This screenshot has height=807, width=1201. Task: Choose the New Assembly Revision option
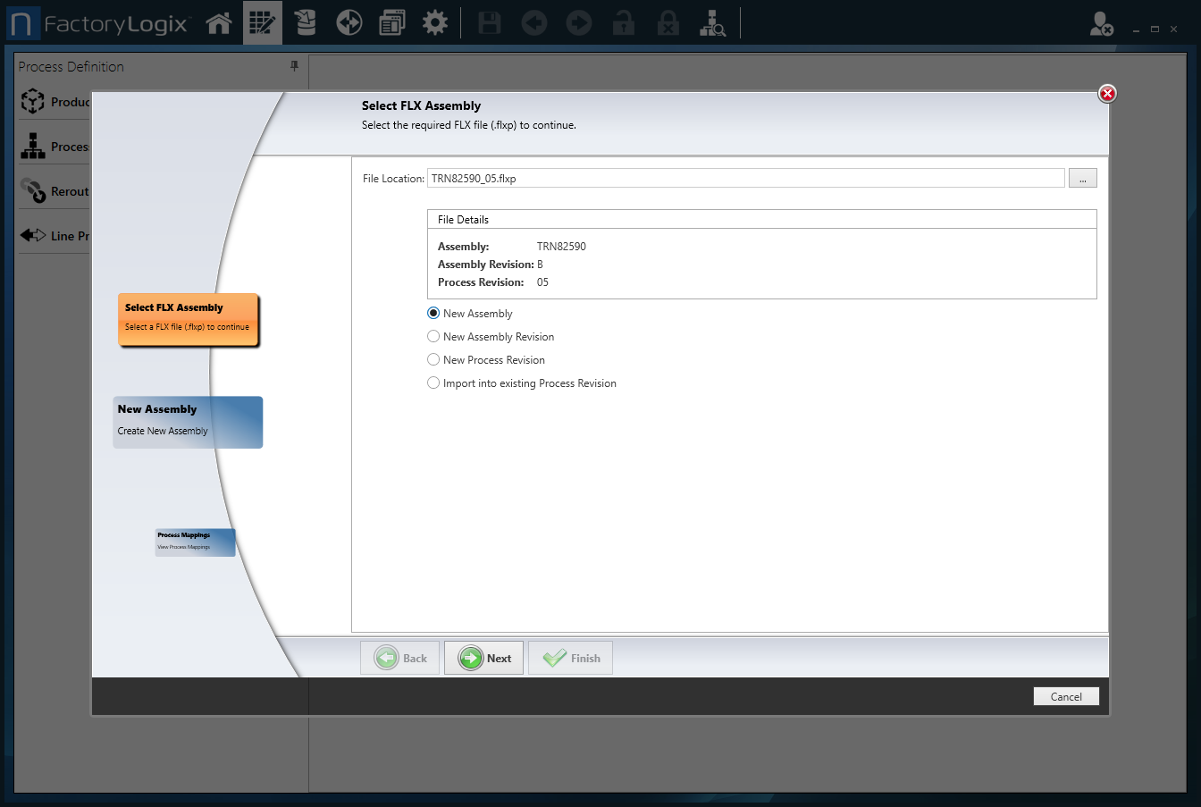click(x=433, y=337)
